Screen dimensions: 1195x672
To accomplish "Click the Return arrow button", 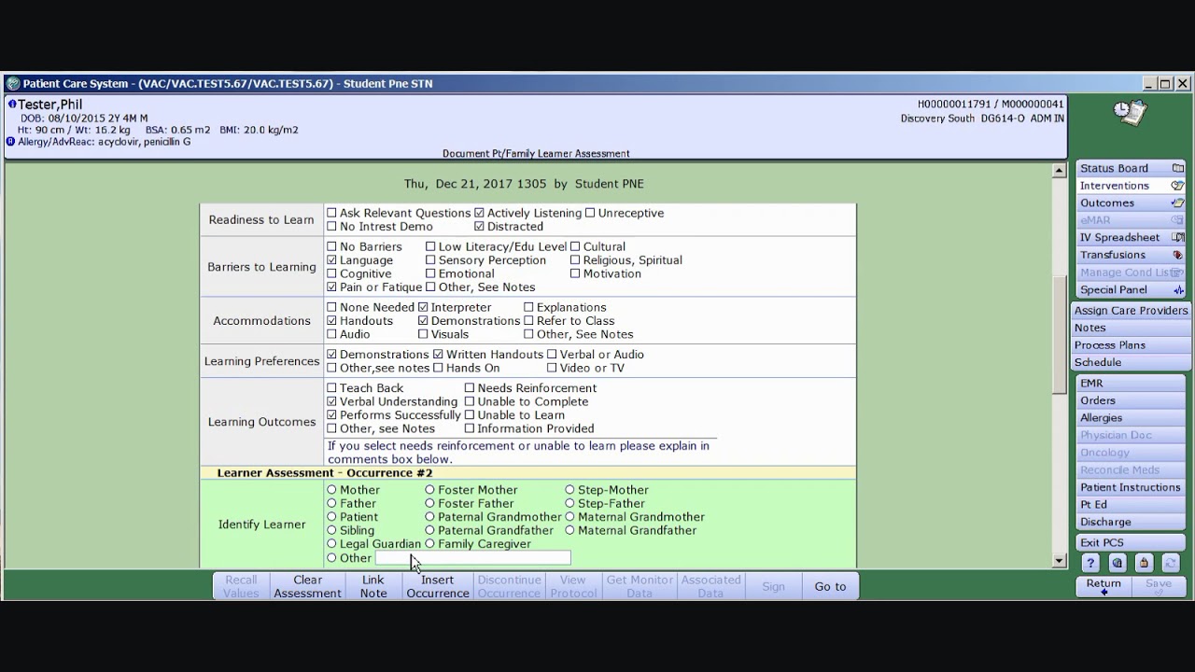I will click(x=1104, y=587).
